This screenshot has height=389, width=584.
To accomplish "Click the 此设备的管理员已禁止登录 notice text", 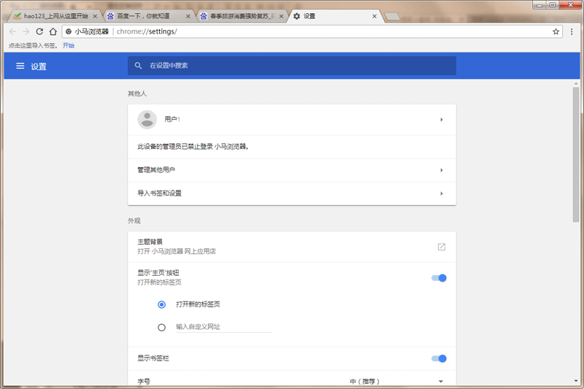I will [193, 147].
